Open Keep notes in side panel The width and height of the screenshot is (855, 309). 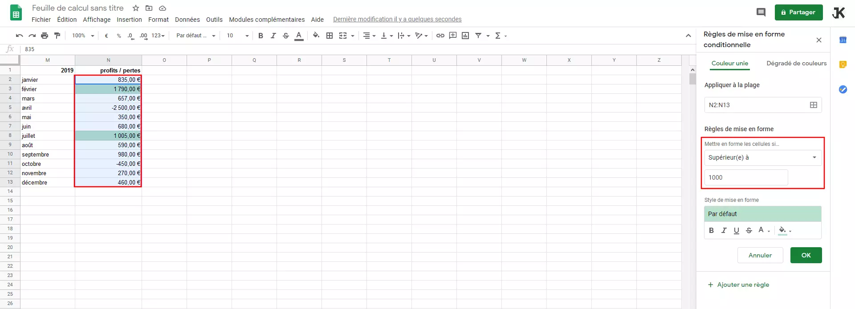(x=843, y=65)
